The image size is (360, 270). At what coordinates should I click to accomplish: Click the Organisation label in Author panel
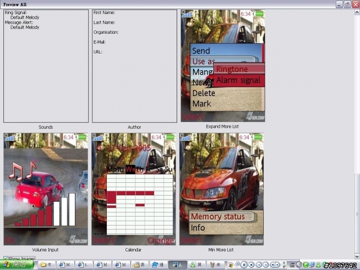(x=106, y=32)
